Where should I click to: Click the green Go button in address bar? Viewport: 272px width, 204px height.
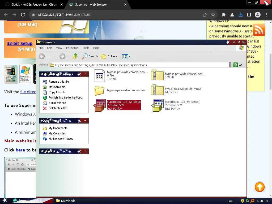(x=238, y=65)
